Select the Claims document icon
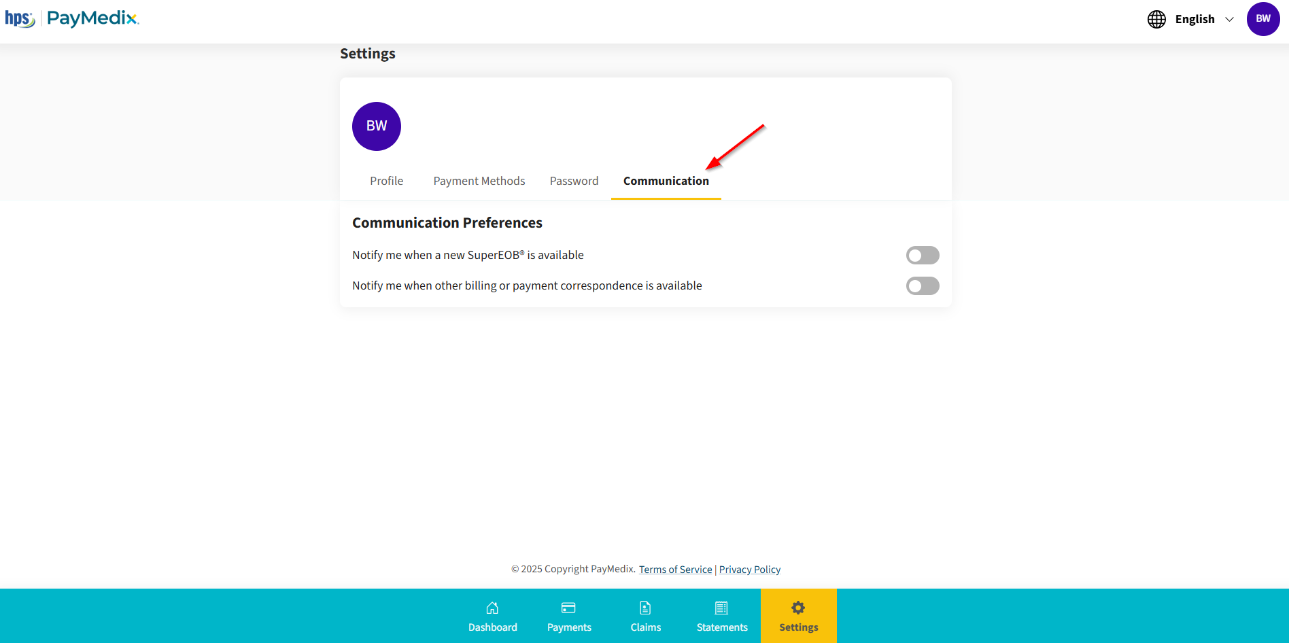This screenshot has width=1289, height=643. pos(645,608)
